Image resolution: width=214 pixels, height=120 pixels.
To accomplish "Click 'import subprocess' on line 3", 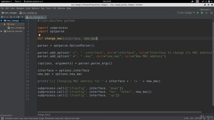I will tap(53, 28).
